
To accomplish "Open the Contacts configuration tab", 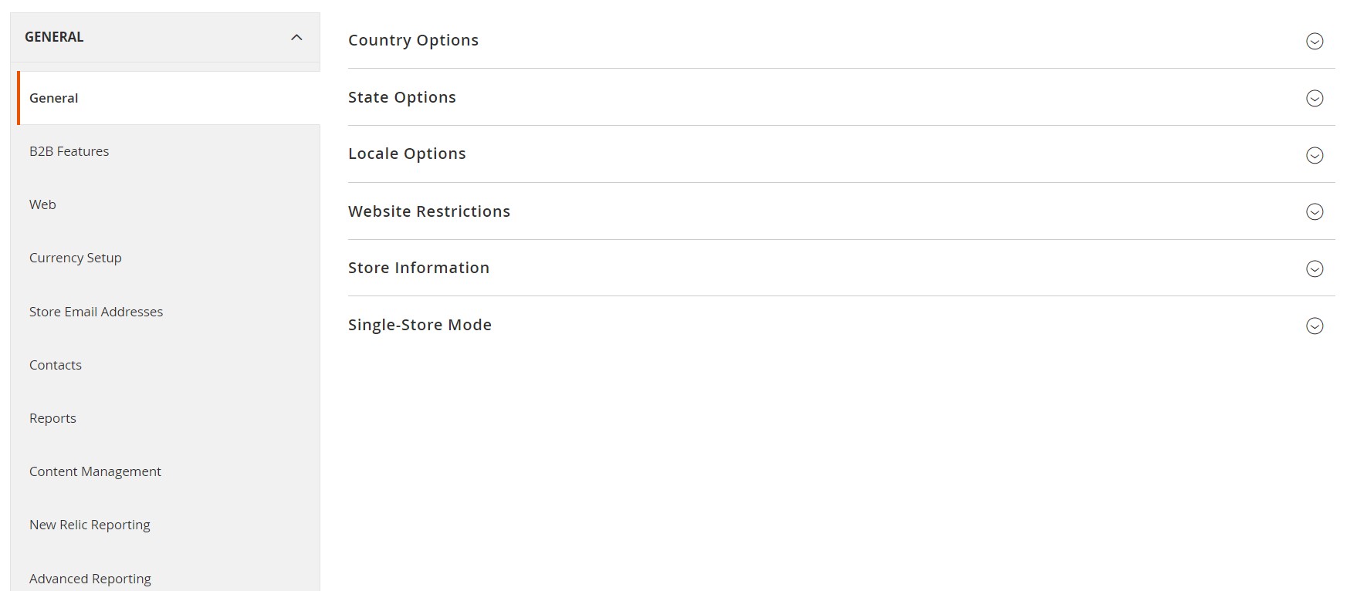I will click(x=56, y=365).
